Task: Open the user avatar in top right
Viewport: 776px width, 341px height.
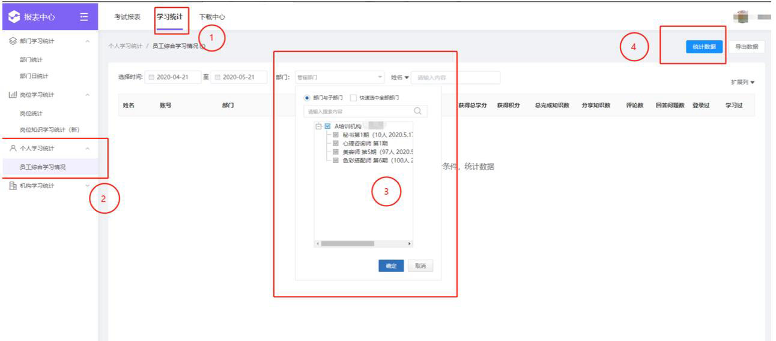Action: coord(742,16)
